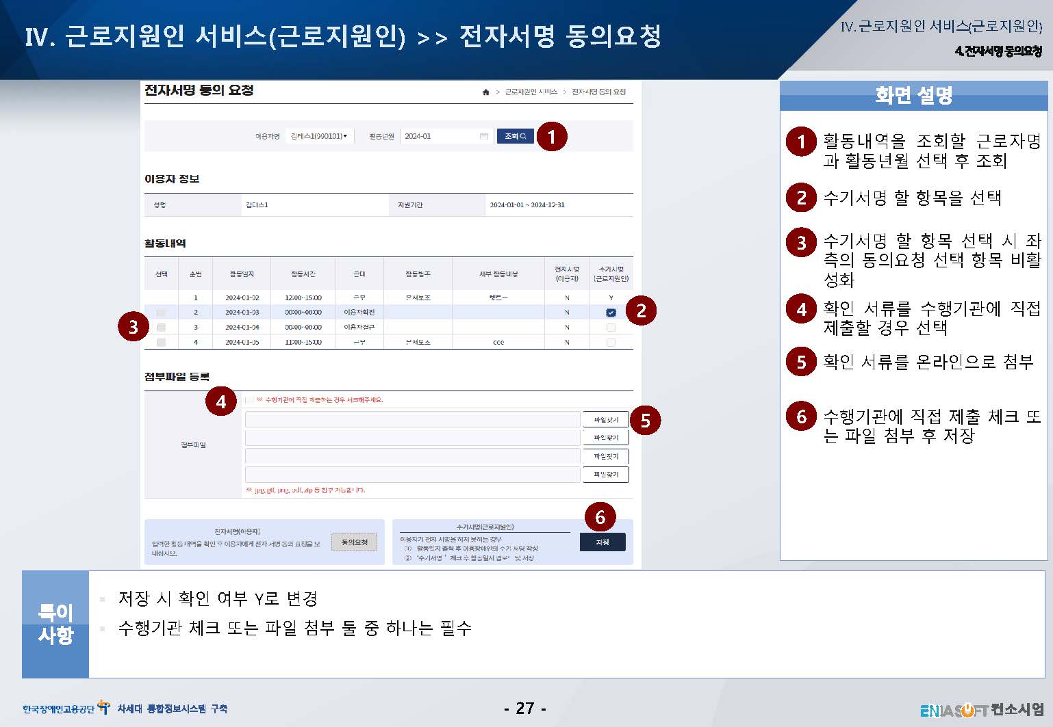Click the 저장 save button
The width and height of the screenshot is (1053, 727).
(602, 542)
